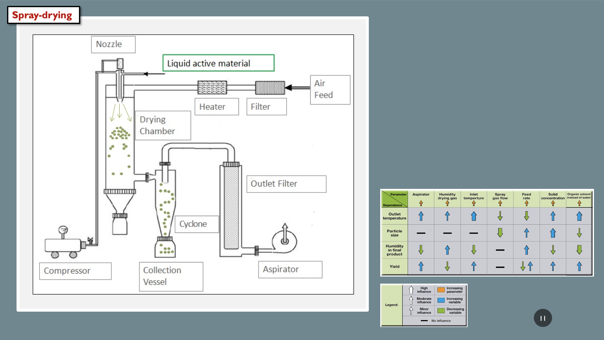Click the compressor pressure gauge
The width and height of the screenshot is (604, 340).
[63, 230]
